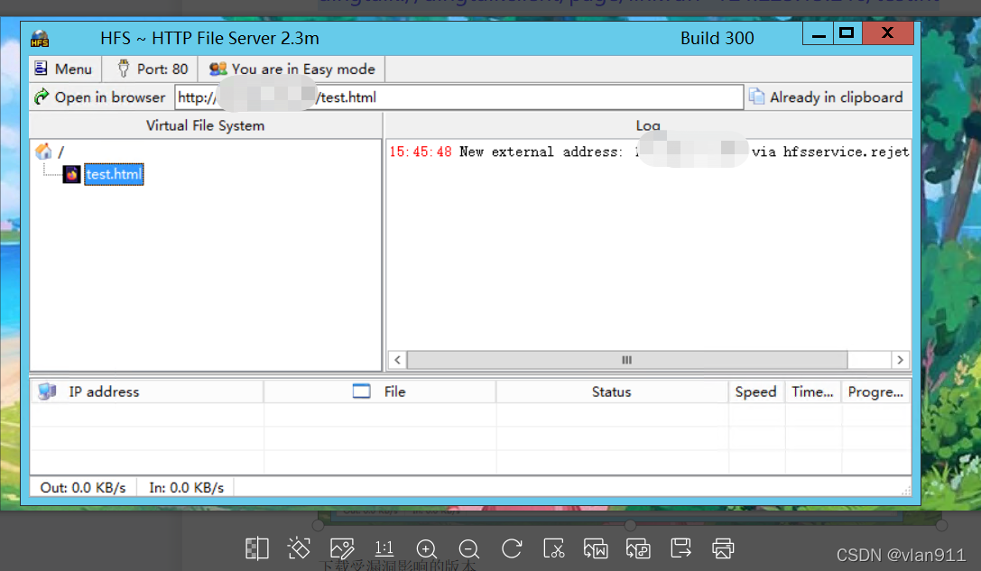The height and width of the screenshot is (571, 981).
Task: Click the Time column header
Action: click(813, 391)
